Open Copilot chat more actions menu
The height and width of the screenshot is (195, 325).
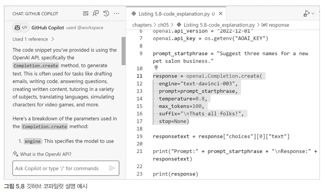pos(116,14)
